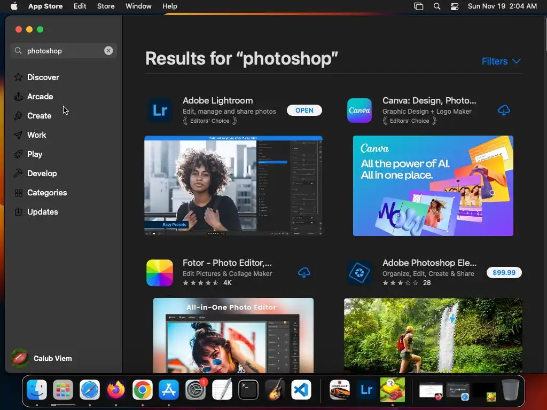This screenshot has height=410, width=547.
Task: Click the Stage Manager menu bar icon
Action: click(418, 6)
